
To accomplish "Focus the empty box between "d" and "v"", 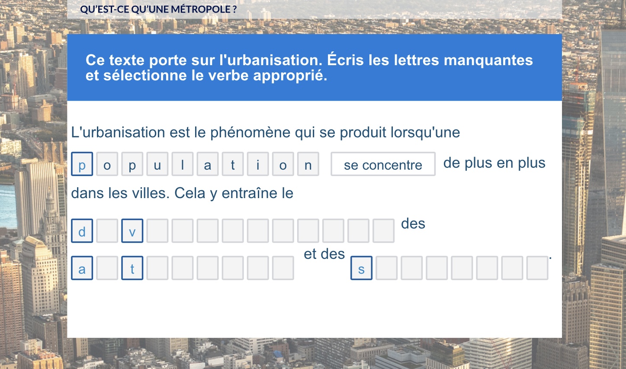I will [x=107, y=231].
